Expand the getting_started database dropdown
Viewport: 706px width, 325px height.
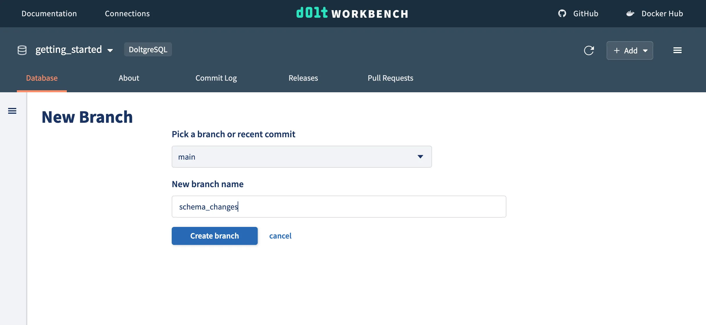pyautogui.click(x=110, y=50)
